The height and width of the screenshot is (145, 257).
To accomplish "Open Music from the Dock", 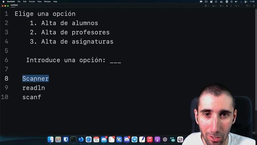I will point(150,140).
